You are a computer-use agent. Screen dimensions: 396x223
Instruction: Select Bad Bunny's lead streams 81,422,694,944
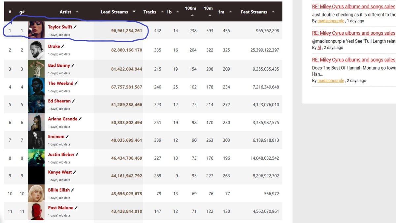(x=127, y=69)
